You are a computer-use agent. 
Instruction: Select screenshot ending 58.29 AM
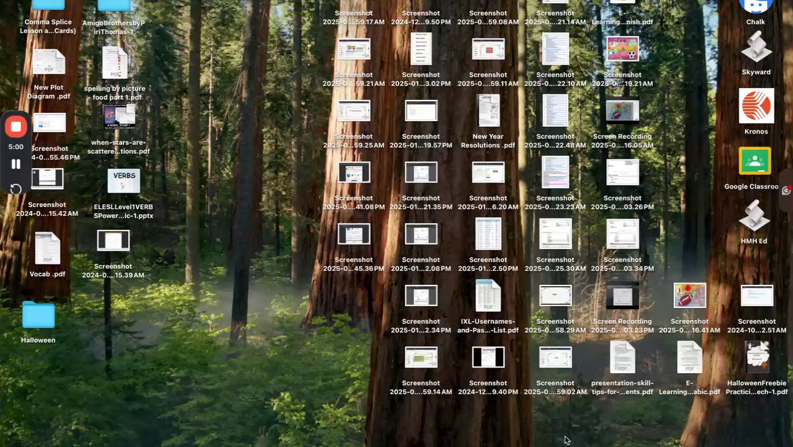click(555, 296)
